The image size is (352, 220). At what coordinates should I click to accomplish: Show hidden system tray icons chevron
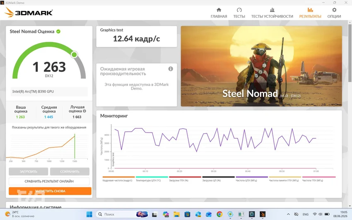[289, 214]
